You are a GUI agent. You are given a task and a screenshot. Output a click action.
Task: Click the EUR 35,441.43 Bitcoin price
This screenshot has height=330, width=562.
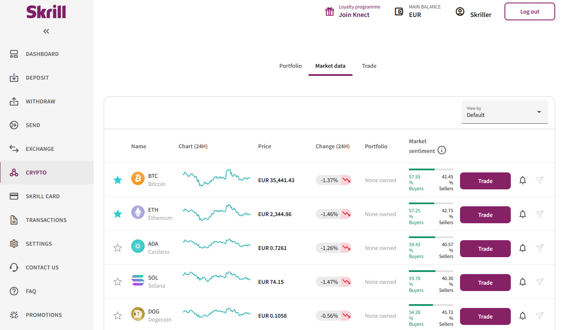(x=276, y=180)
